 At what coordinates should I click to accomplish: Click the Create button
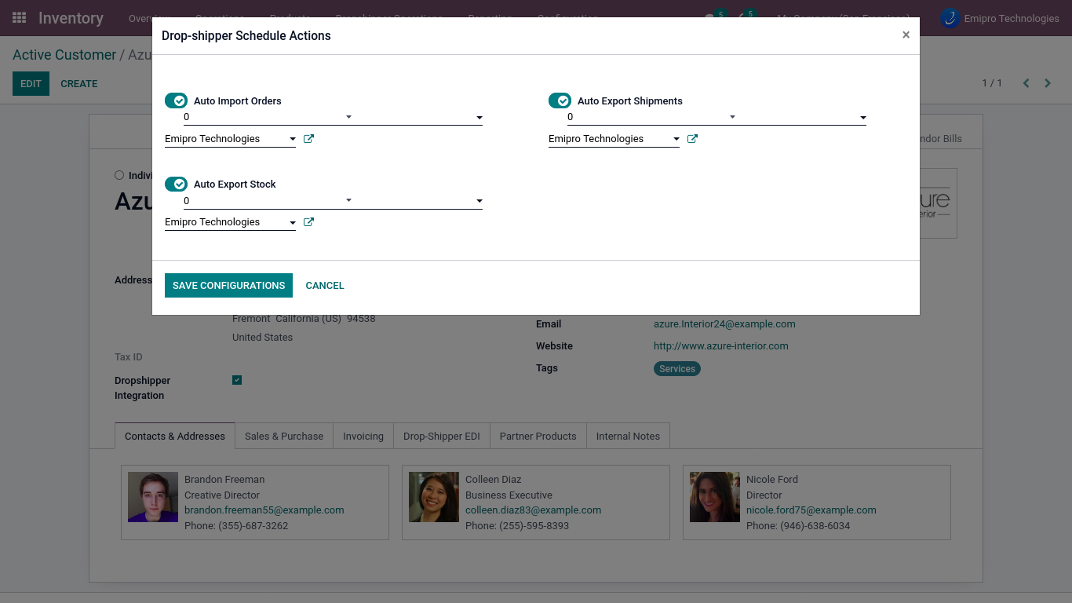tap(79, 83)
